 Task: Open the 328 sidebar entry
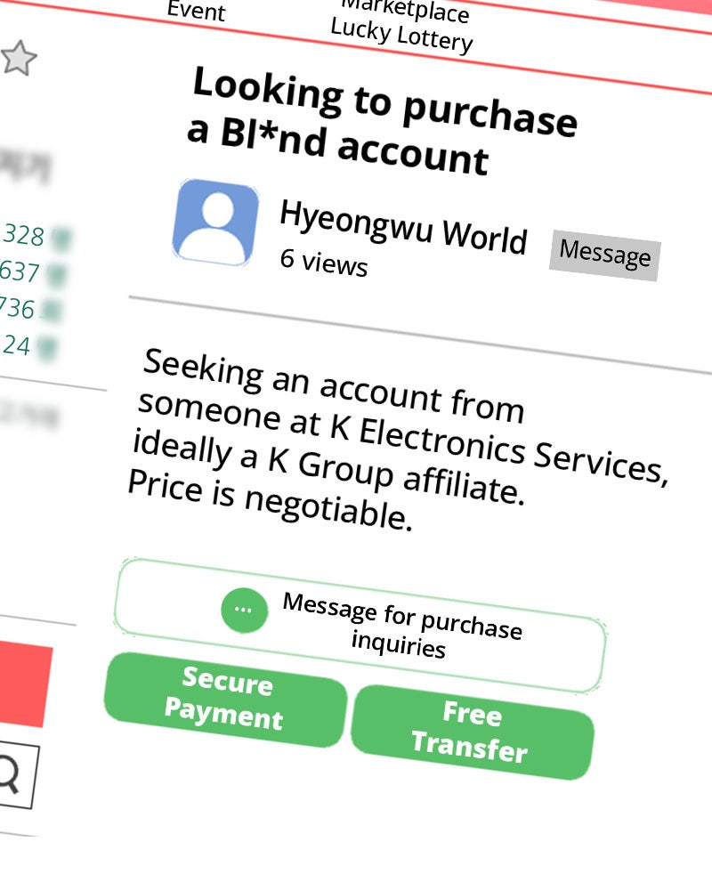pyautogui.click(x=23, y=235)
